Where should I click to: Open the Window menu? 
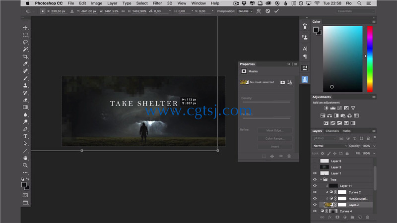(198, 3)
